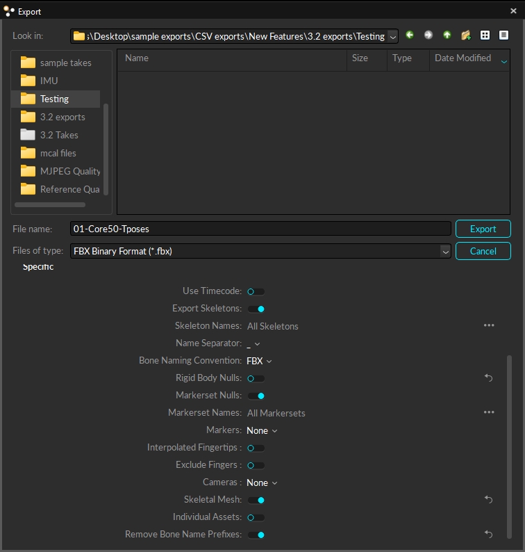Click the Export button

tap(483, 229)
